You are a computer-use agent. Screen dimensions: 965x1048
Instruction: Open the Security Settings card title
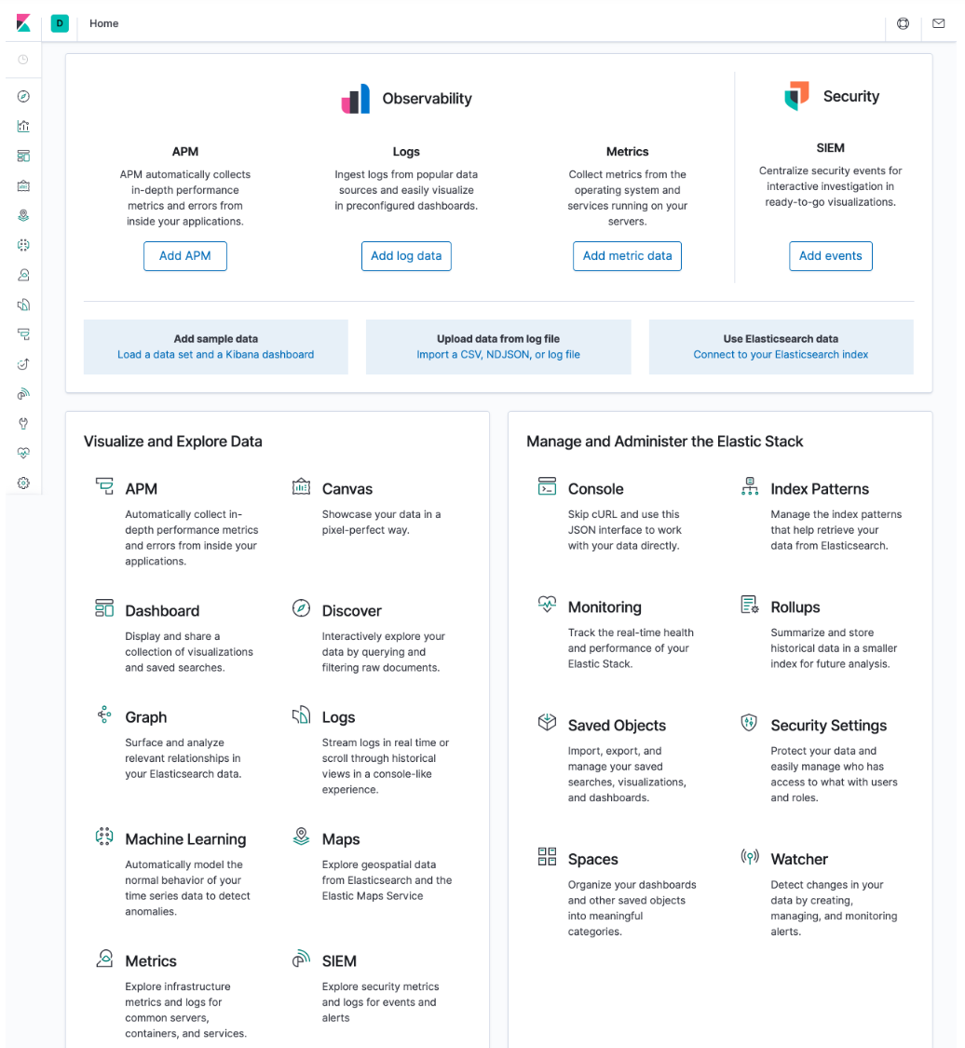click(829, 725)
